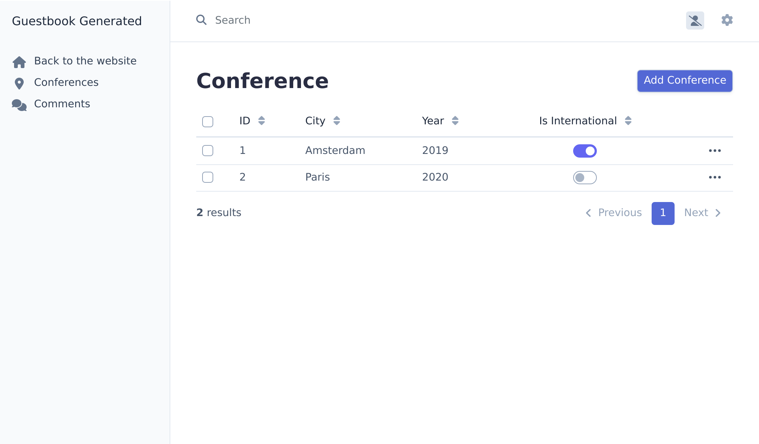This screenshot has width=759, height=444.
Task: Open the row actions menu for Amsterdam
Action: tap(715, 150)
